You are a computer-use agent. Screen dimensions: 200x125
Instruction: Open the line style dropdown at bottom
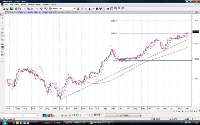click(x=22, y=115)
